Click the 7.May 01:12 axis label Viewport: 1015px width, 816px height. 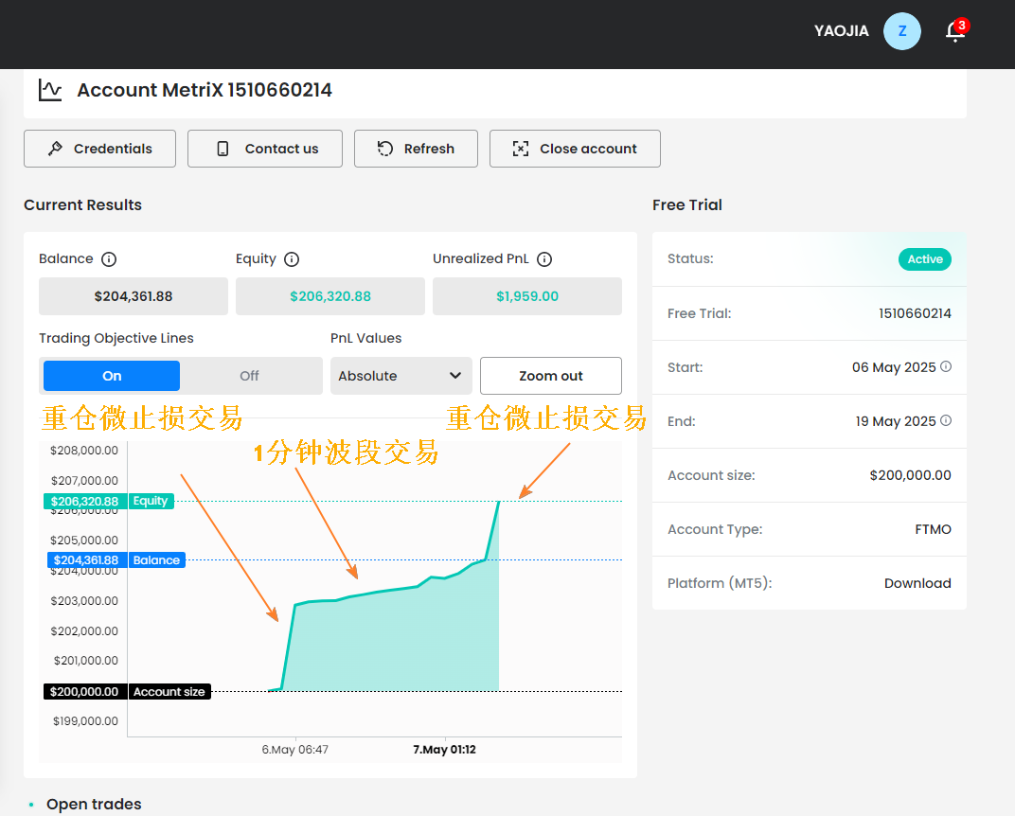(x=445, y=750)
